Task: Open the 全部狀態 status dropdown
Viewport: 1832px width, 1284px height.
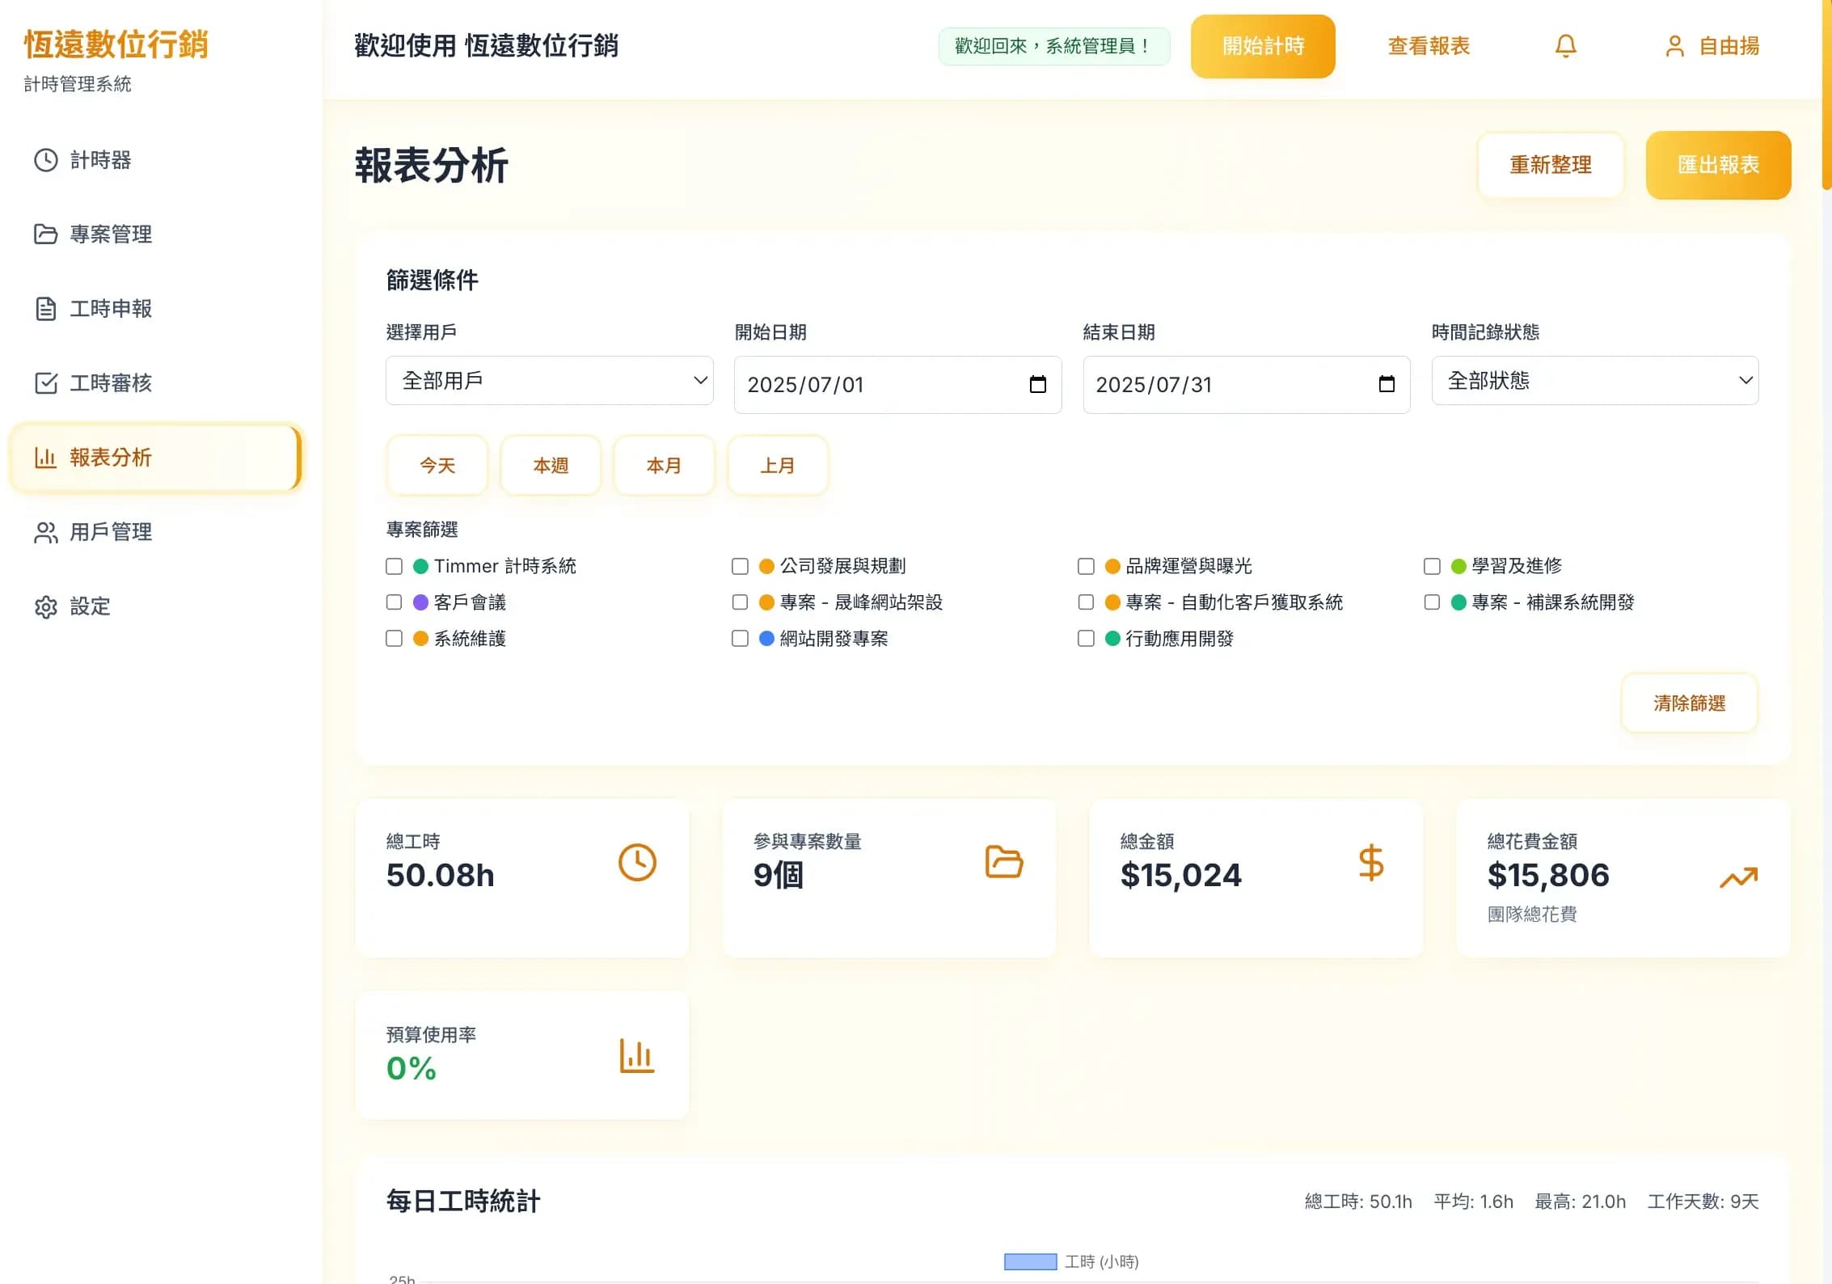Action: [x=1593, y=380]
